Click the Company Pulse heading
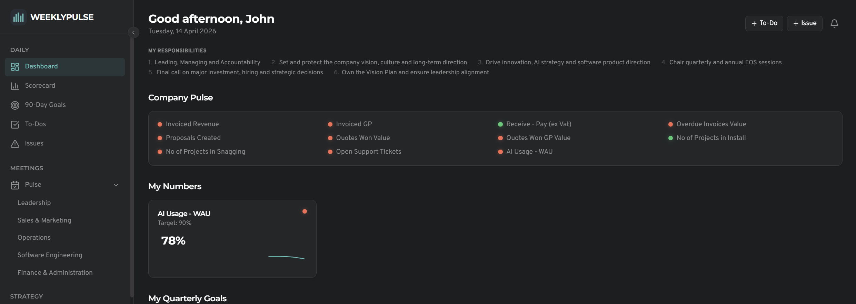 pyautogui.click(x=180, y=98)
